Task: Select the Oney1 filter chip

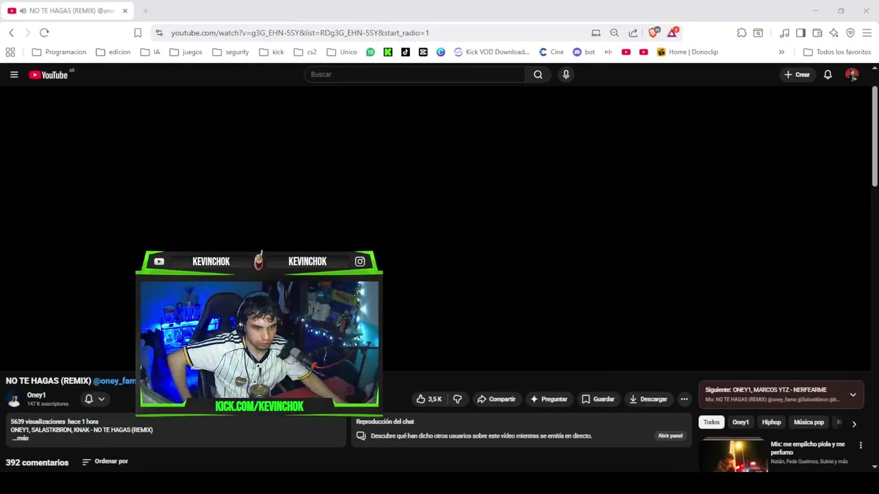Action: tap(740, 423)
